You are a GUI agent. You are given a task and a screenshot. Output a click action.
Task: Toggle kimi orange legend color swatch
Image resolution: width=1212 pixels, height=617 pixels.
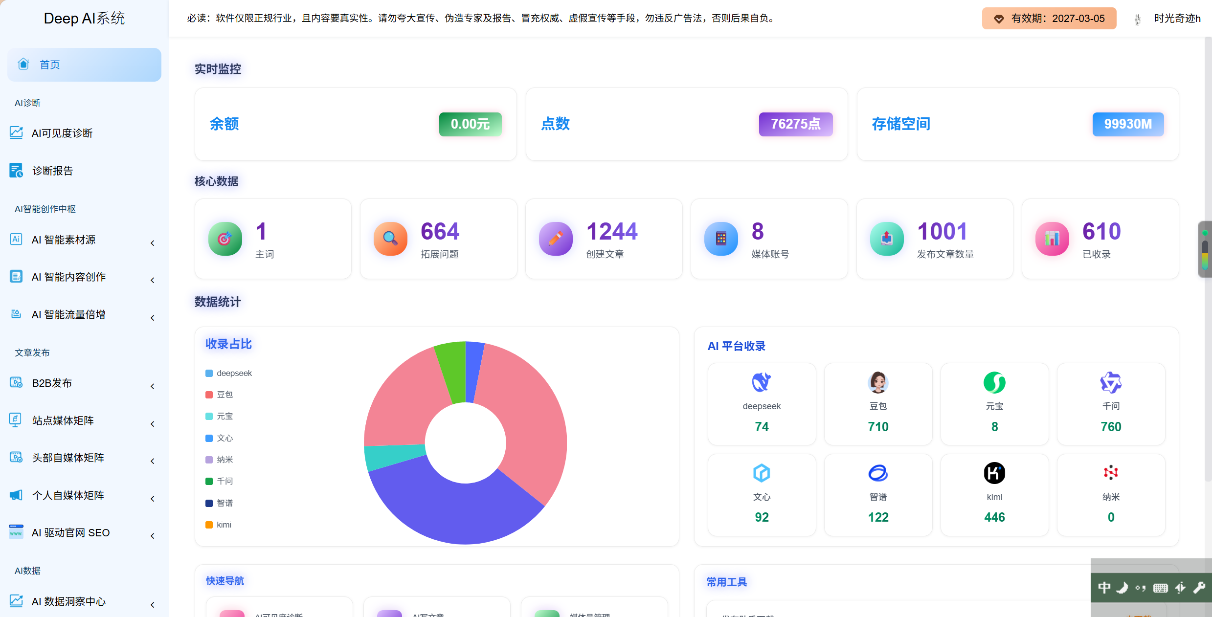click(209, 525)
